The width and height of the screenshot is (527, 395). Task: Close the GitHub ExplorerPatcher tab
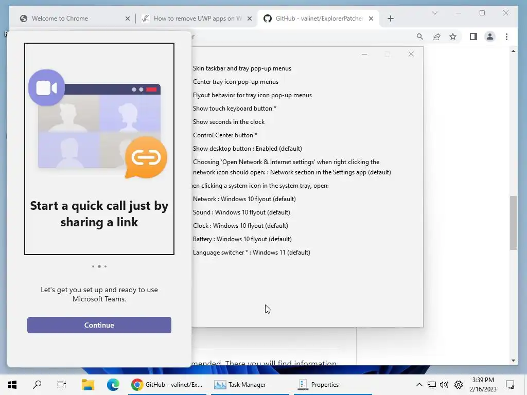click(371, 19)
